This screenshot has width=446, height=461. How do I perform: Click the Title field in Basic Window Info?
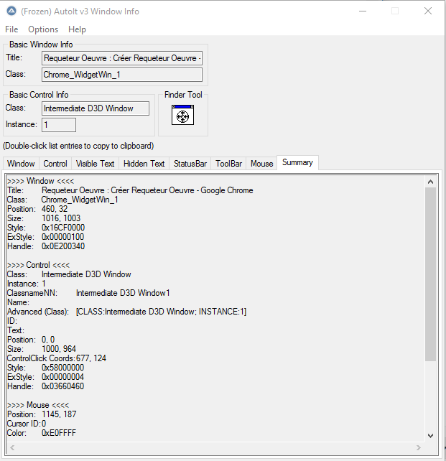pos(122,58)
